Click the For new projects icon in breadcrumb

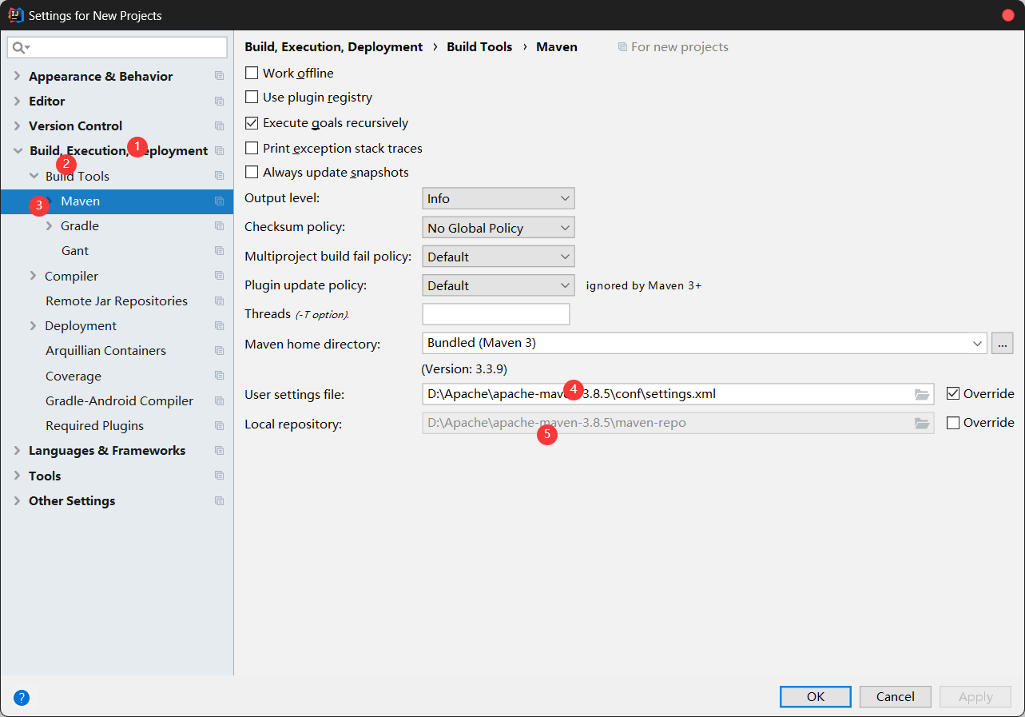[x=622, y=47]
